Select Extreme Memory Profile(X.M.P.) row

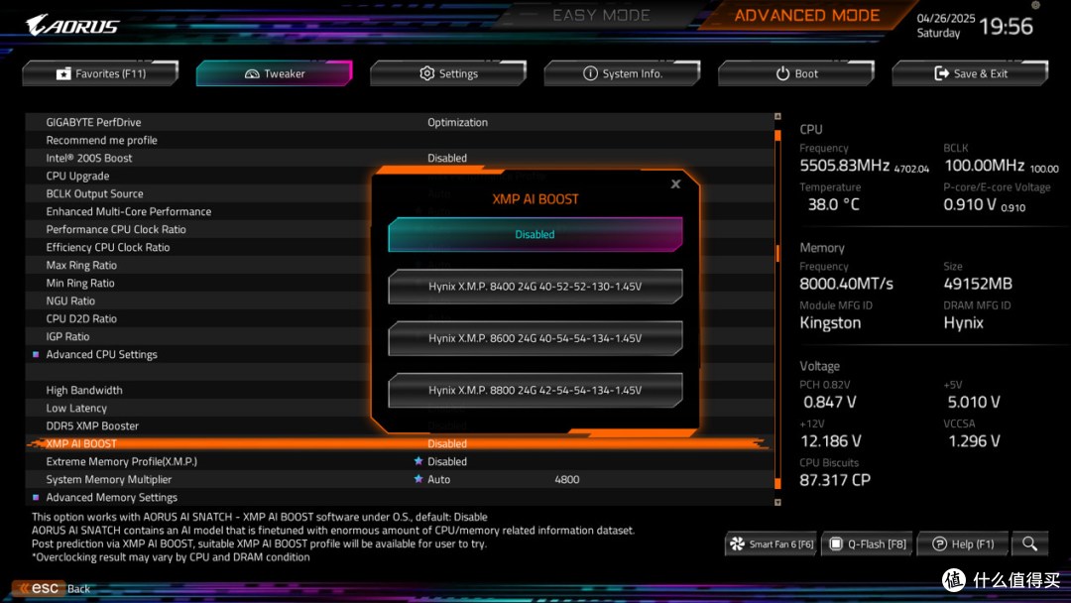click(x=400, y=461)
